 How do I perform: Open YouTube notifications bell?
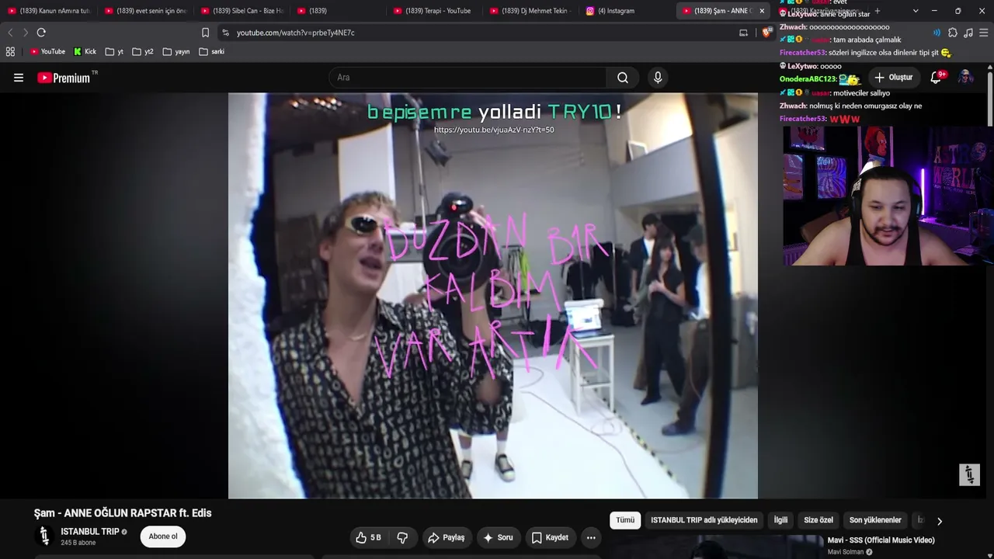pyautogui.click(x=936, y=78)
